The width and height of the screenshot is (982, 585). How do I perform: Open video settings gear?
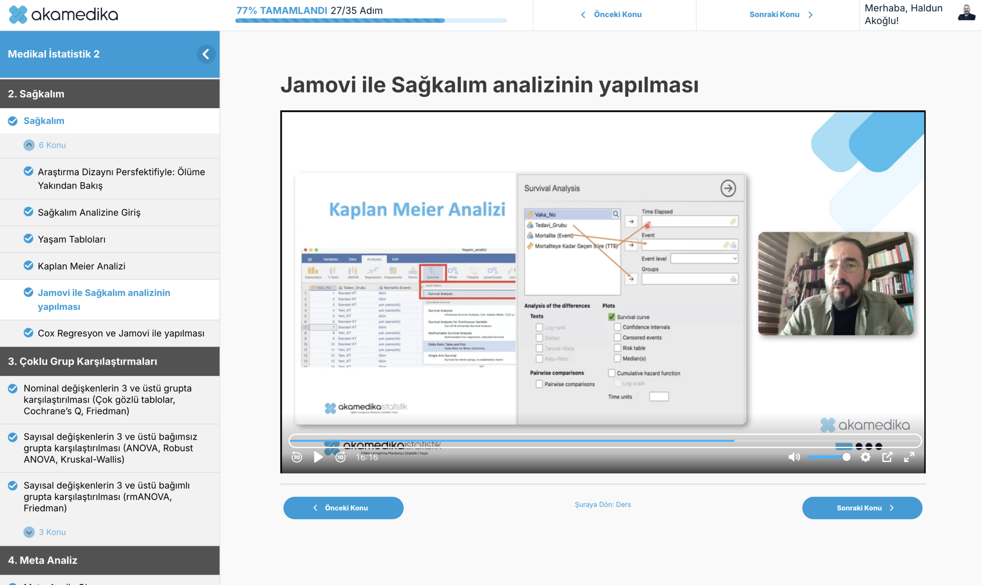tap(865, 457)
